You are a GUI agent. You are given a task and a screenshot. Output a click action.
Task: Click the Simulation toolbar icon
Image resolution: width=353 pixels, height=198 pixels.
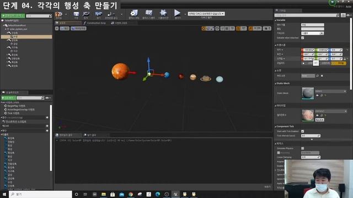(163, 13)
